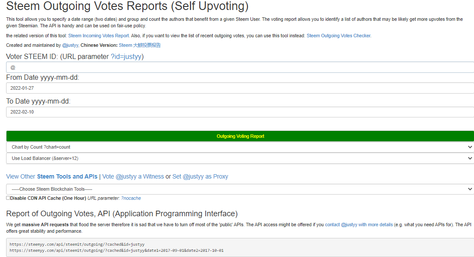Click Vote @justyy a Witness link
The height and width of the screenshot is (257, 474).
coord(133,177)
